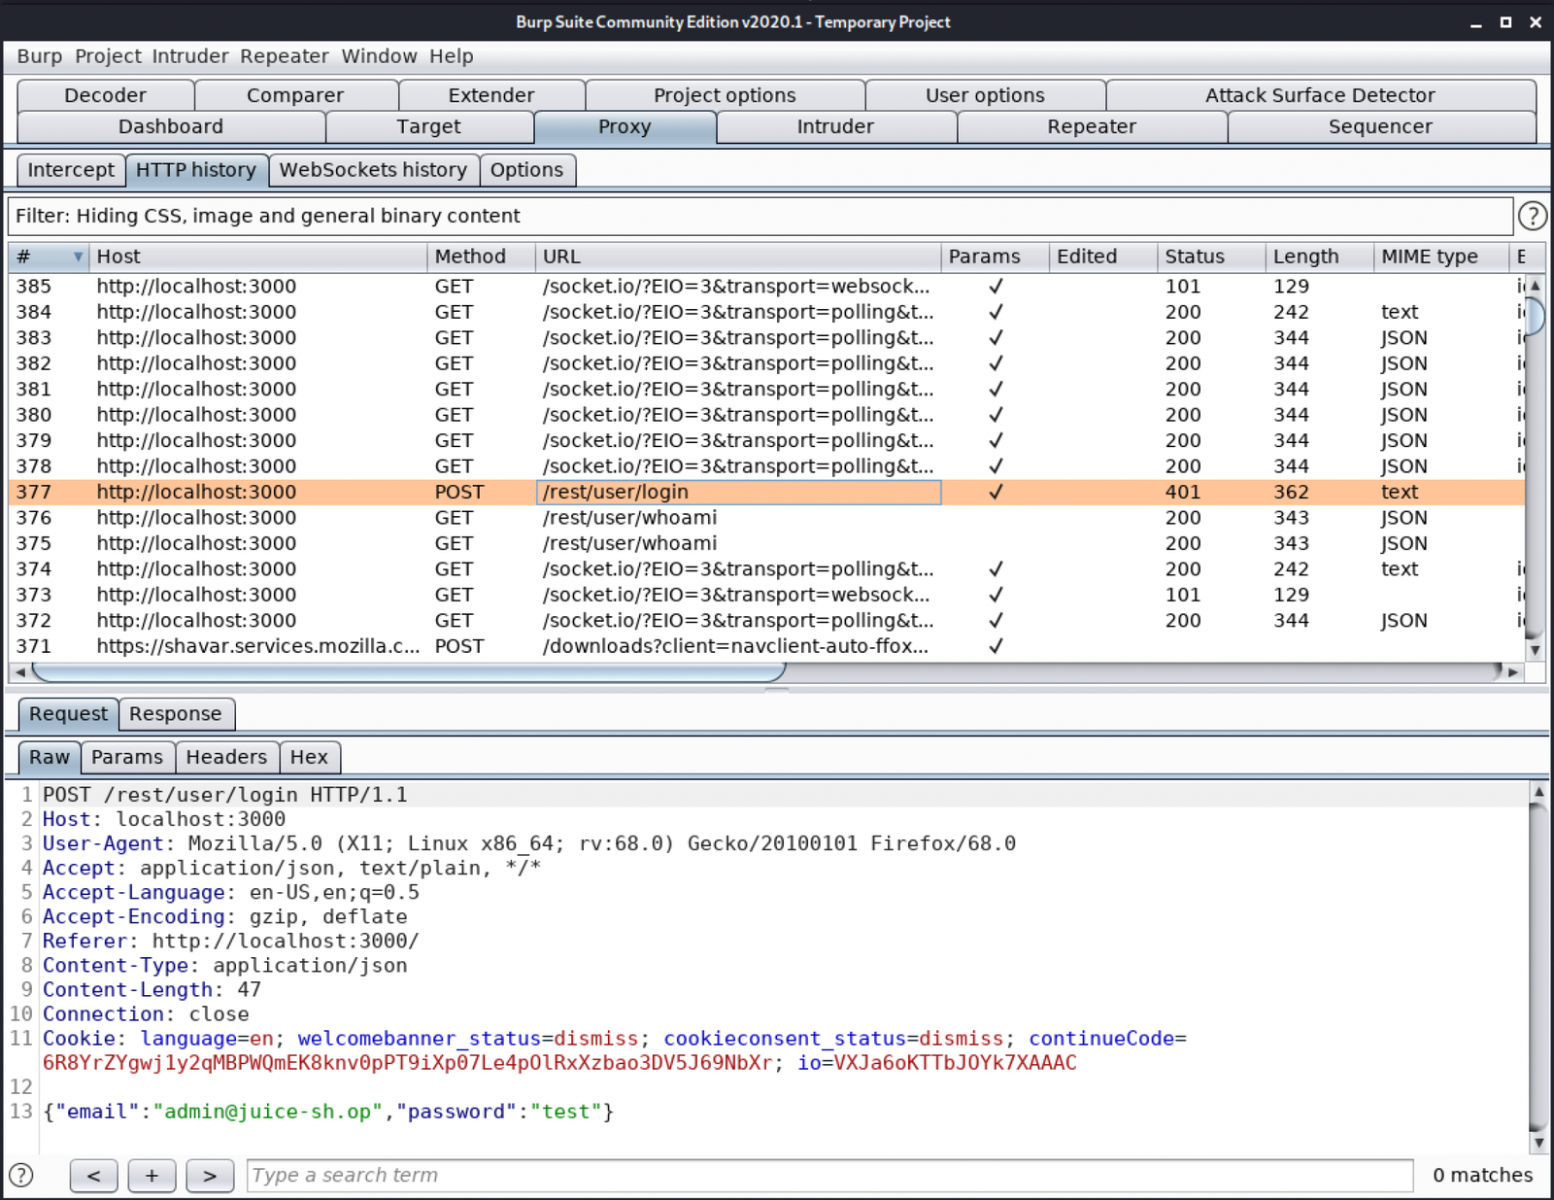Click the filter bar to edit filters

coord(760,216)
